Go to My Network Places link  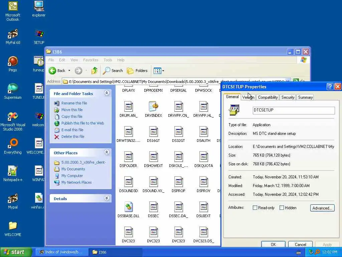pos(76,182)
